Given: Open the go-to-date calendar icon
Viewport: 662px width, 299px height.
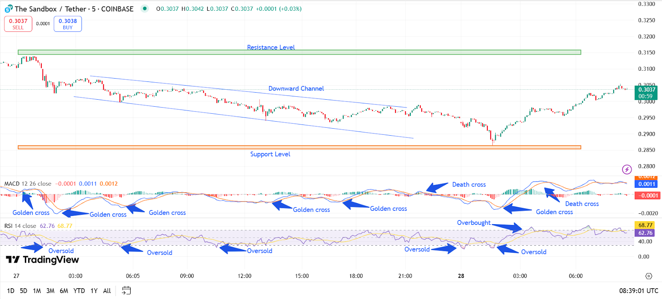Looking at the screenshot, I should point(126,291).
